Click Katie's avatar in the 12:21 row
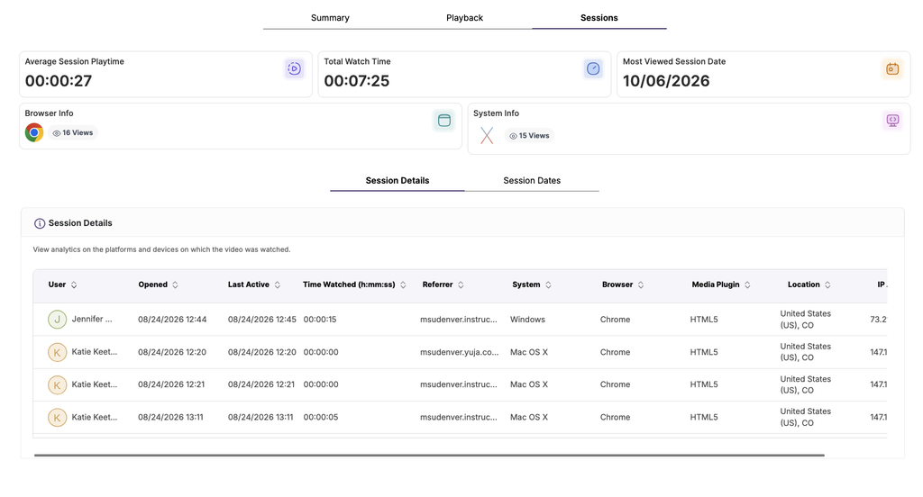This screenshot has height=497, width=923. (x=57, y=384)
